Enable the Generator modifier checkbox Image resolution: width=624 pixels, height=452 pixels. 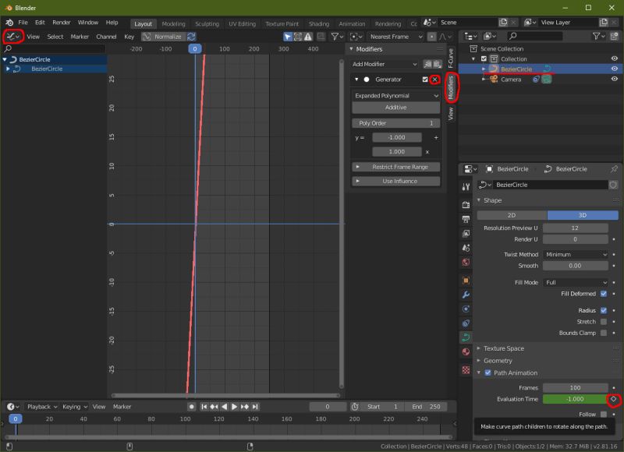pyautogui.click(x=425, y=79)
